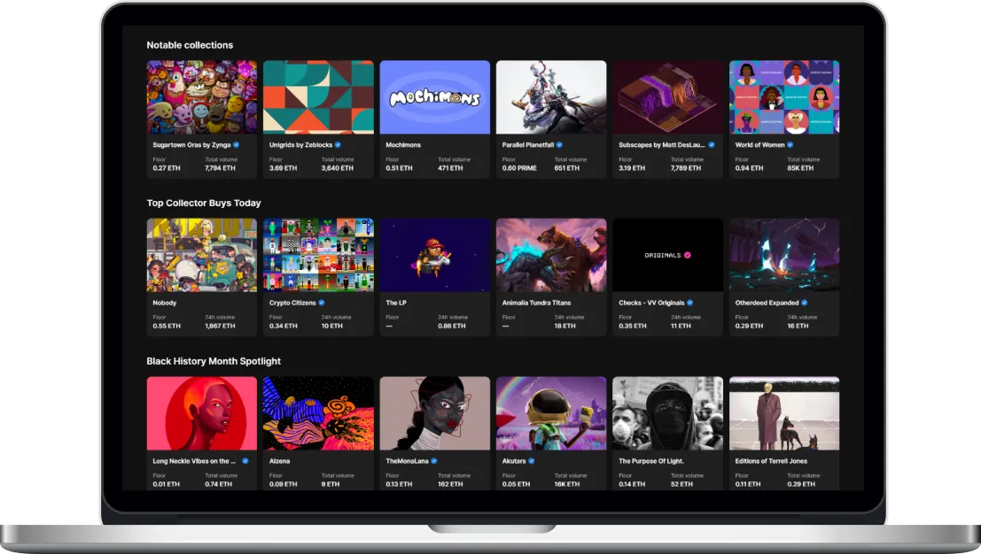Open the Sugartown Oras by Zynga collection name
The height and width of the screenshot is (554, 981).
pyautogui.click(x=191, y=145)
